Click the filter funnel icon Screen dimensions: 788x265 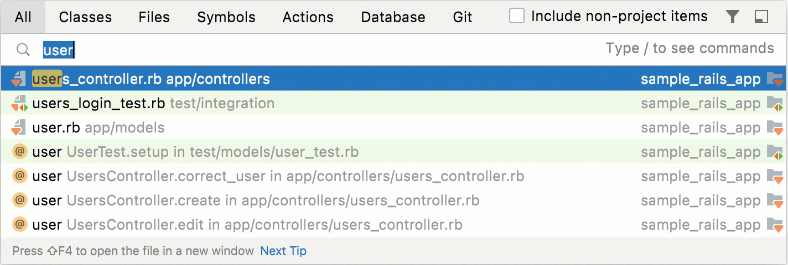733,17
